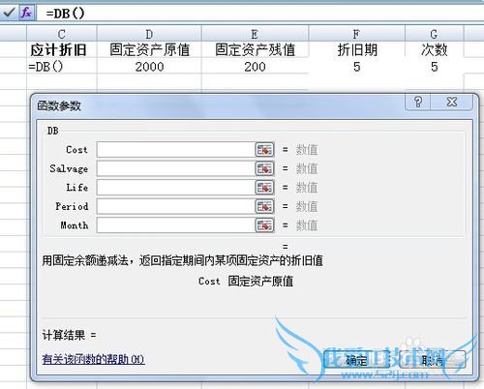
Task: Select the cell containing =DB()
Action: [62, 67]
